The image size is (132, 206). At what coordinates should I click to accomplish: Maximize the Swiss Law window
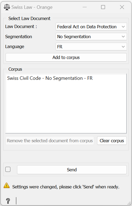pos(103,7)
